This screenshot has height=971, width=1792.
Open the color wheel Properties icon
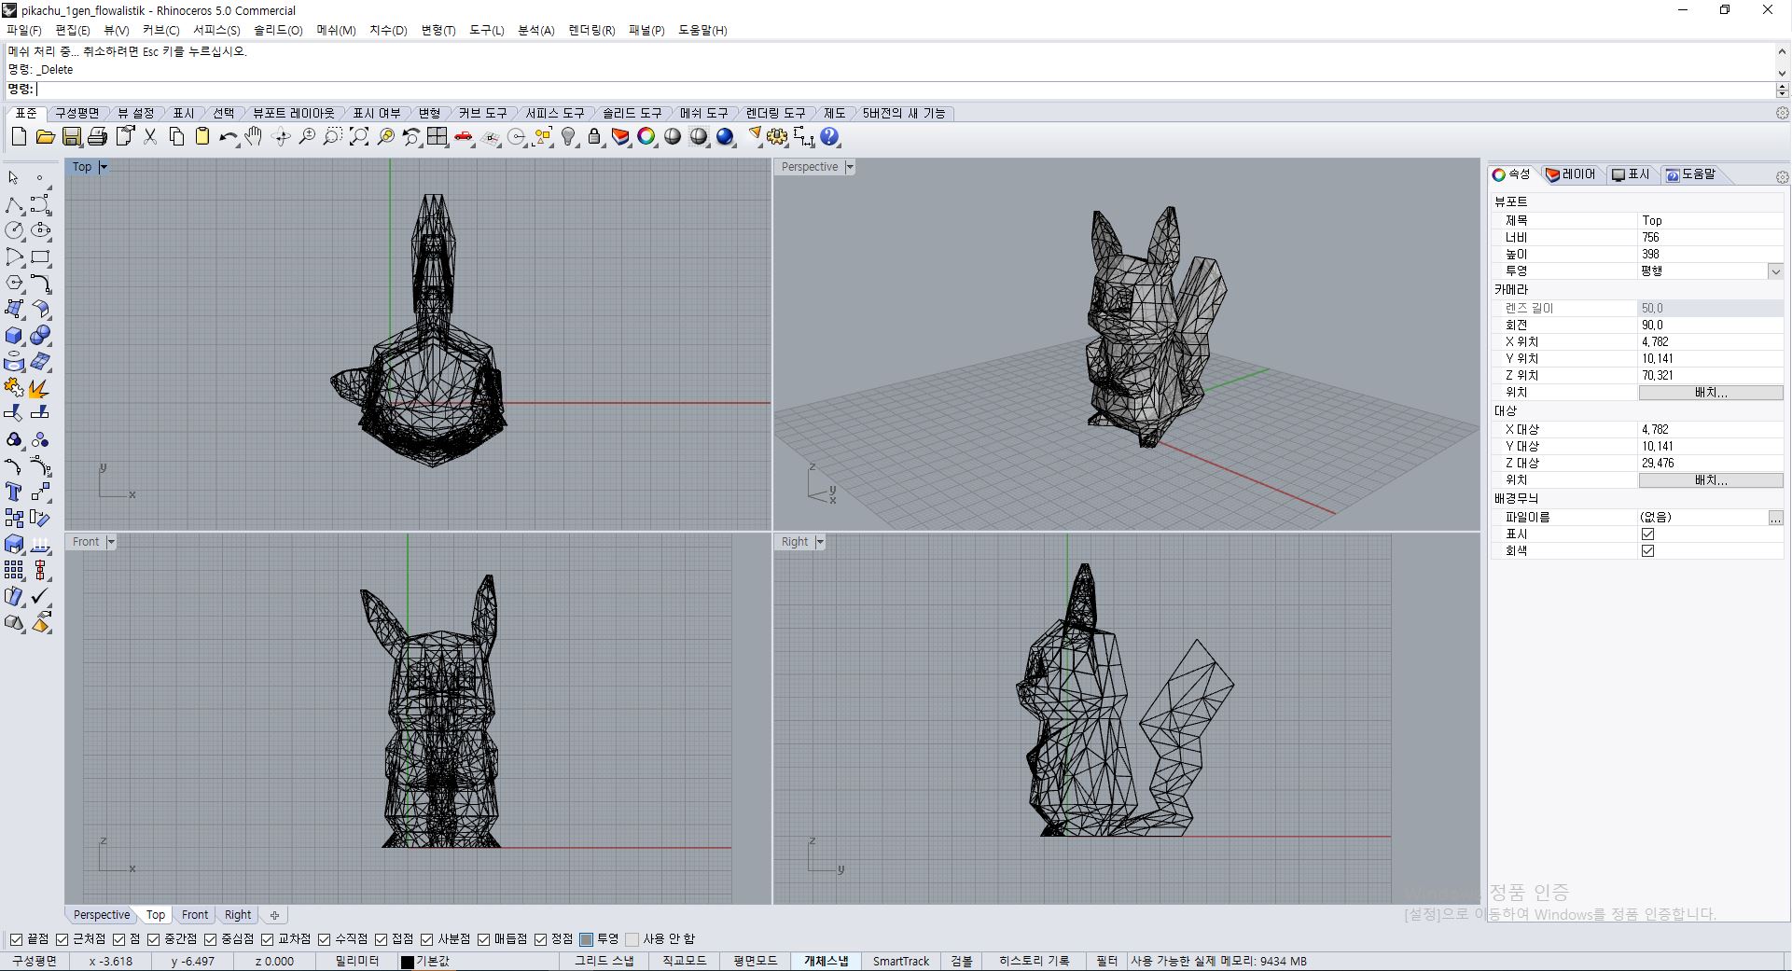click(646, 137)
